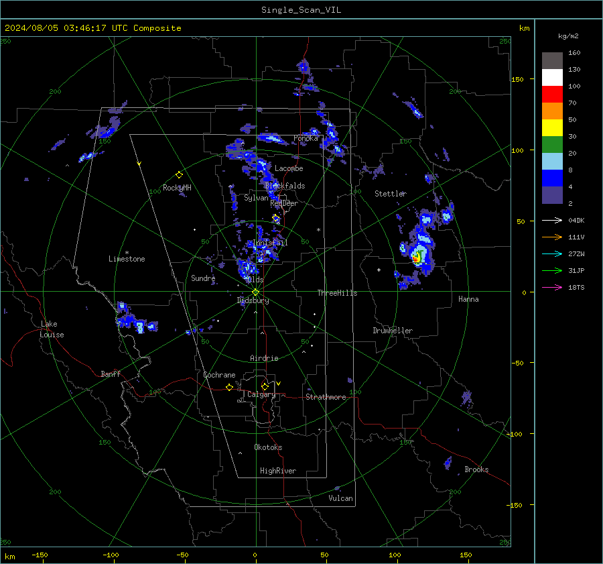Click the Sundre city label
The width and height of the screenshot is (603, 564).
(203, 278)
